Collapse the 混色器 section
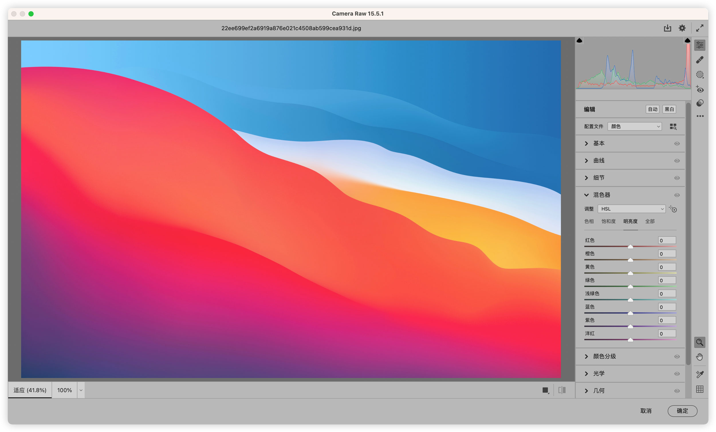716x432 pixels. 586,195
